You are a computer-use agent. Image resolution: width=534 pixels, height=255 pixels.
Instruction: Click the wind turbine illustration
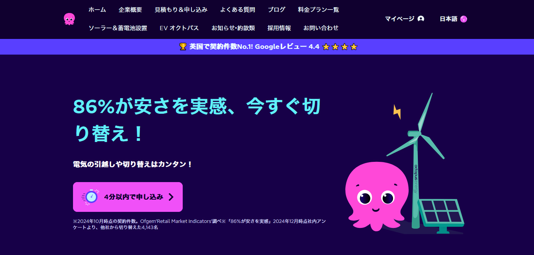(x=416, y=160)
